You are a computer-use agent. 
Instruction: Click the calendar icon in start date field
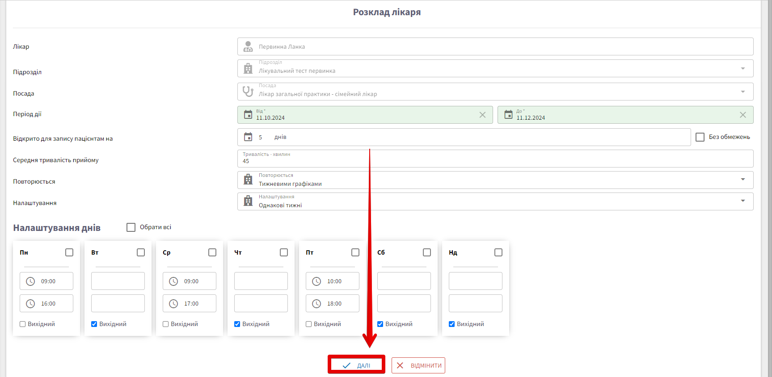[248, 115]
